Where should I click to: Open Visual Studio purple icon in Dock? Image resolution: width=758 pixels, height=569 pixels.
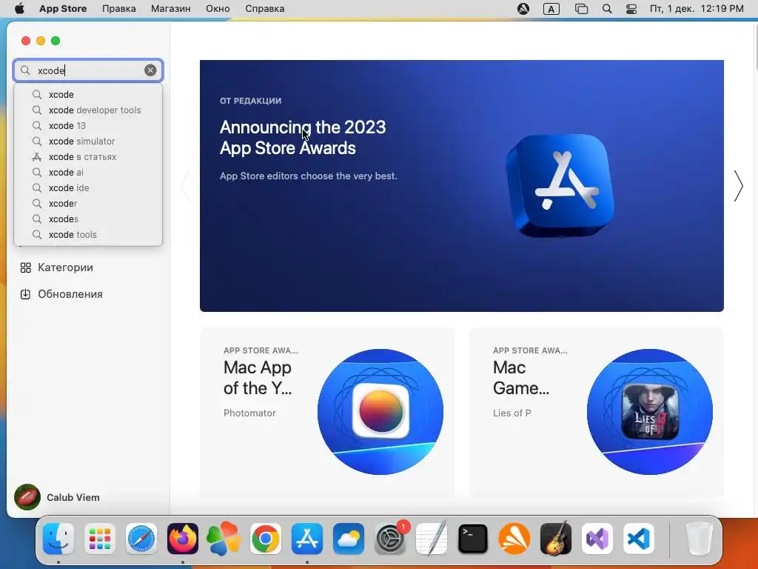click(597, 539)
